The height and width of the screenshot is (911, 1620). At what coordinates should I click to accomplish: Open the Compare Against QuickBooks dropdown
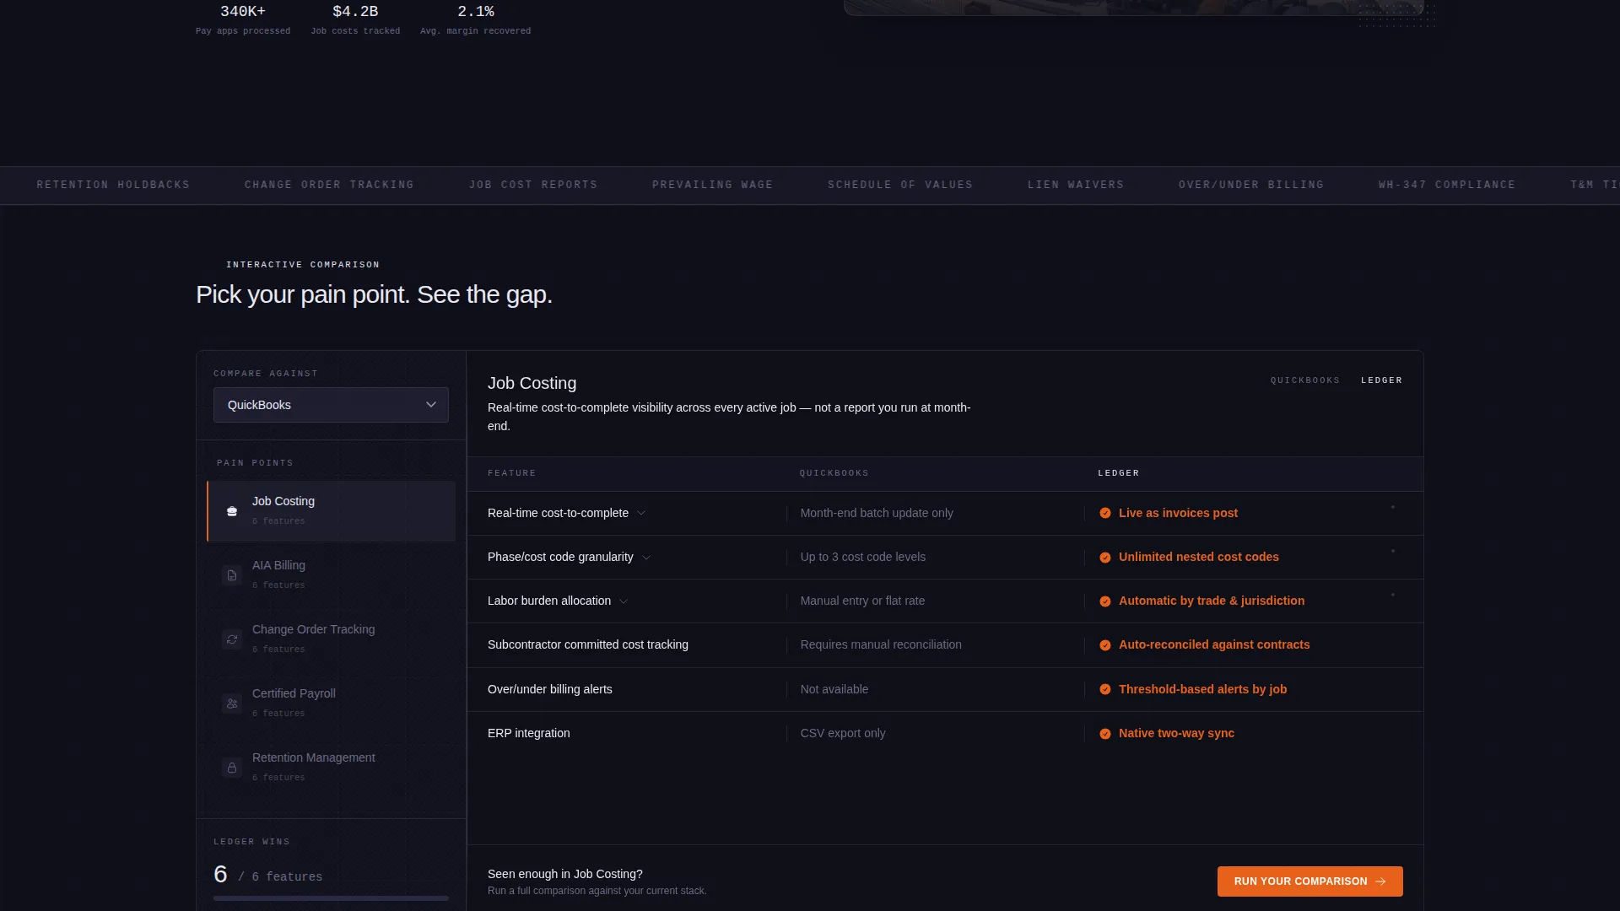coord(331,405)
